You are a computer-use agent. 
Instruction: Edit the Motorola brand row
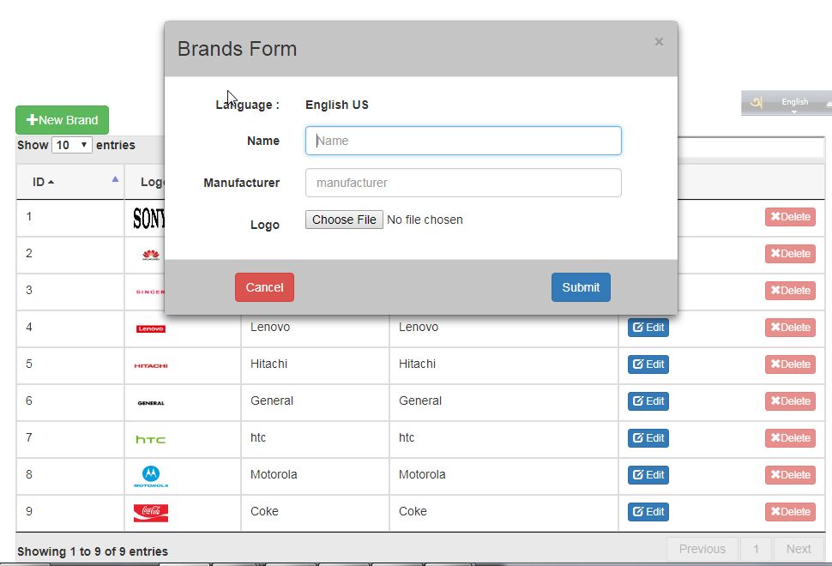click(x=648, y=475)
